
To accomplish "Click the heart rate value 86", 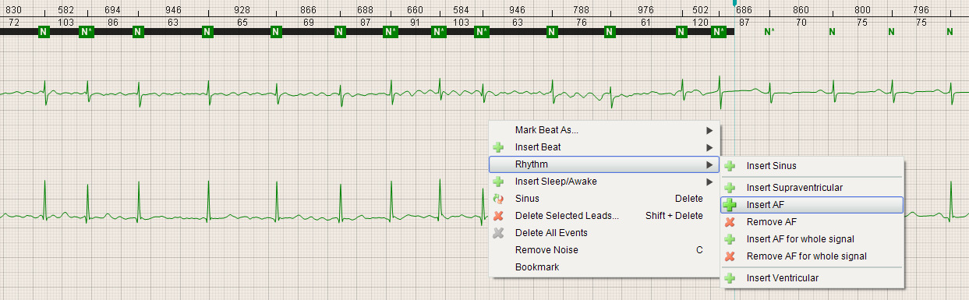I will 112,23.
